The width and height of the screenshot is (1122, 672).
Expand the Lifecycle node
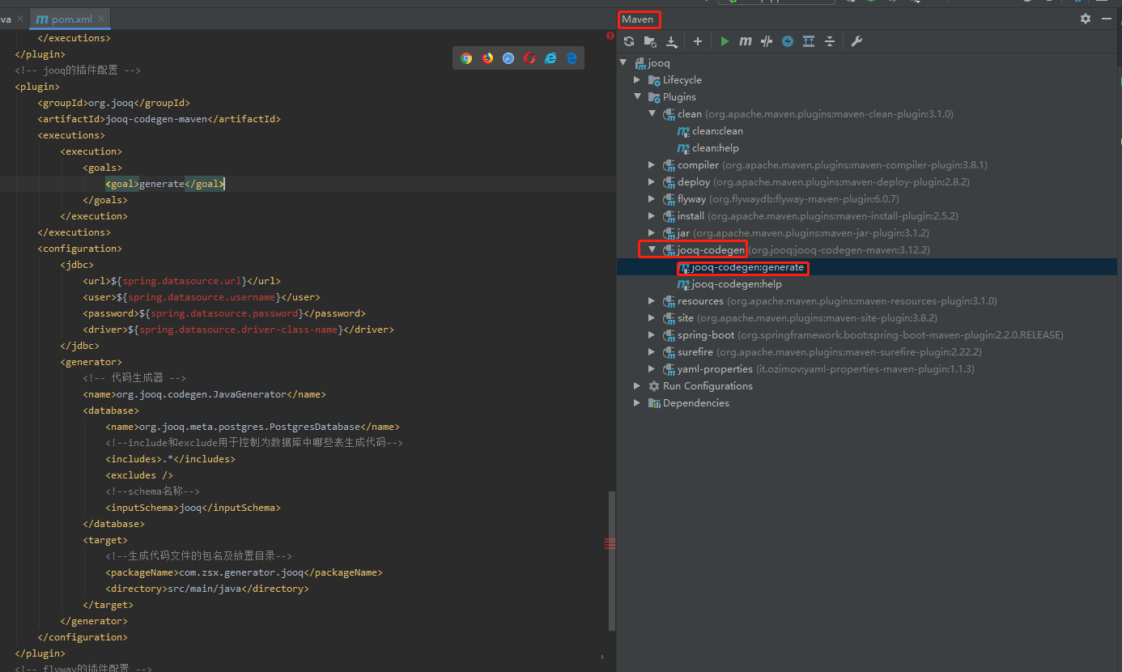tap(638, 80)
